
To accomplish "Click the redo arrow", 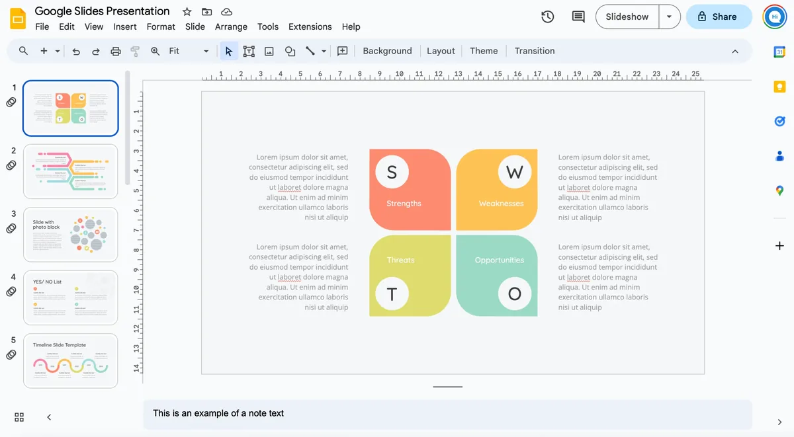I will (x=96, y=51).
